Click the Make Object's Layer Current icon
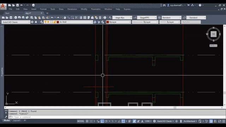This screenshot has height=127, width=226. click(x=95, y=22)
